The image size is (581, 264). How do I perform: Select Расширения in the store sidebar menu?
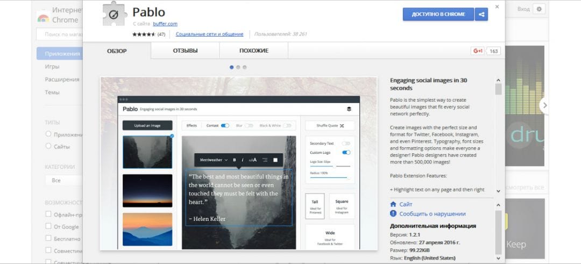[62, 79]
